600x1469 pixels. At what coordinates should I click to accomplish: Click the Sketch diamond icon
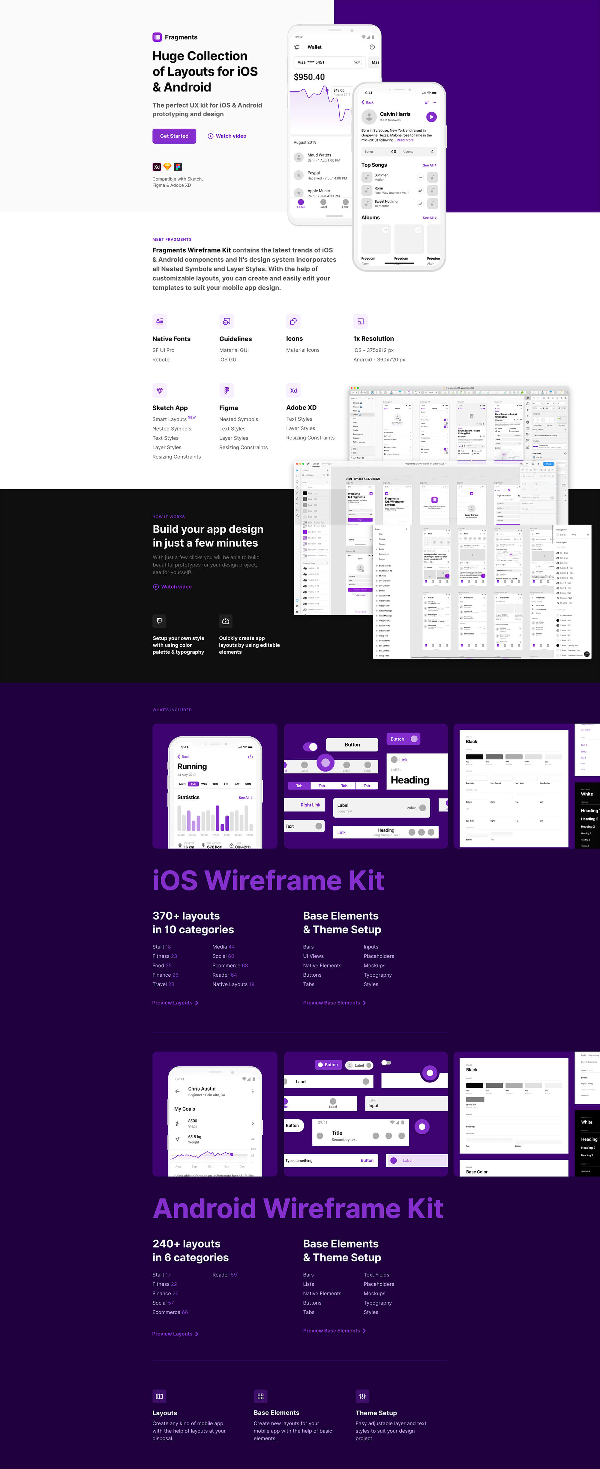coord(167,166)
